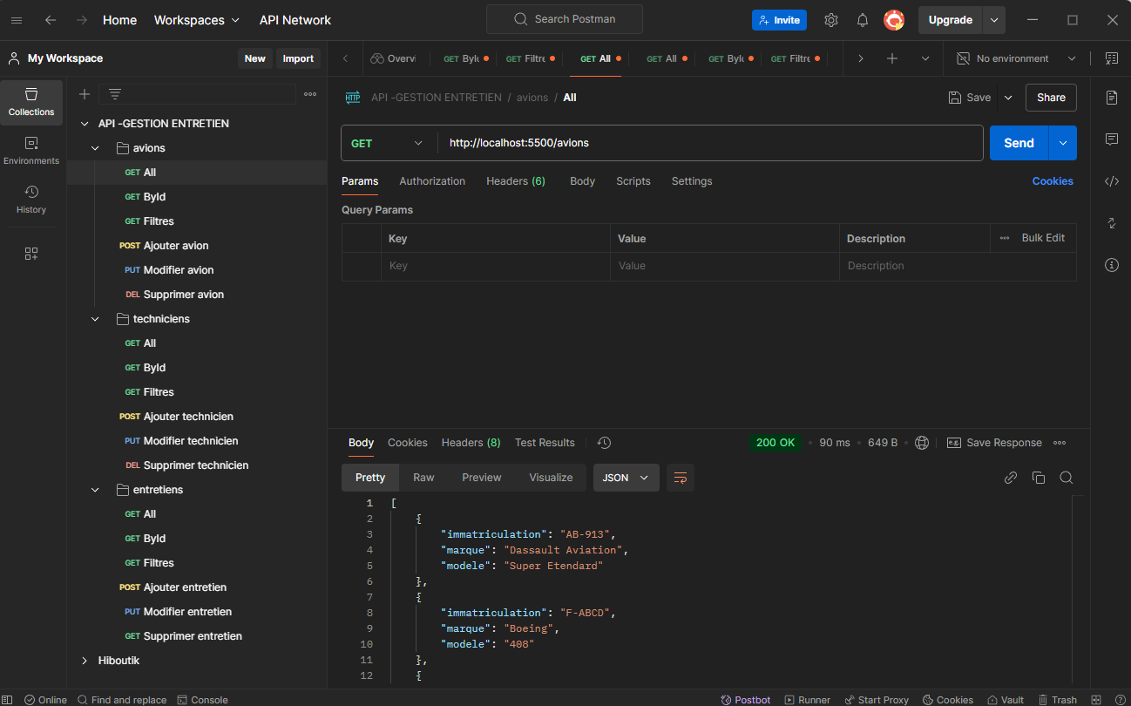This screenshot has width=1131, height=706.
Task: Open response Cookies tab
Action: click(x=408, y=443)
